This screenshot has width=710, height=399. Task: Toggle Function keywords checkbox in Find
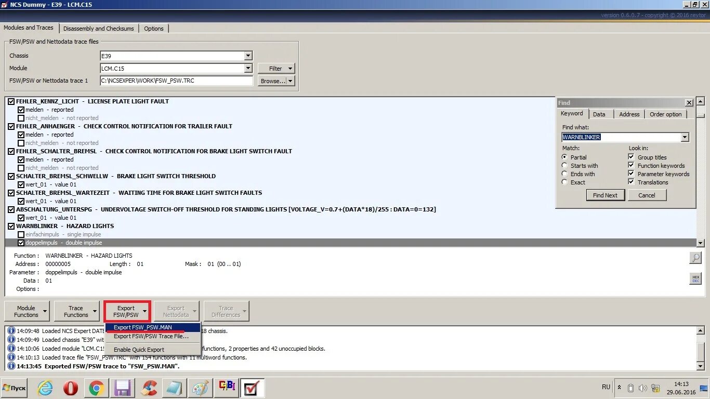pos(631,165)
